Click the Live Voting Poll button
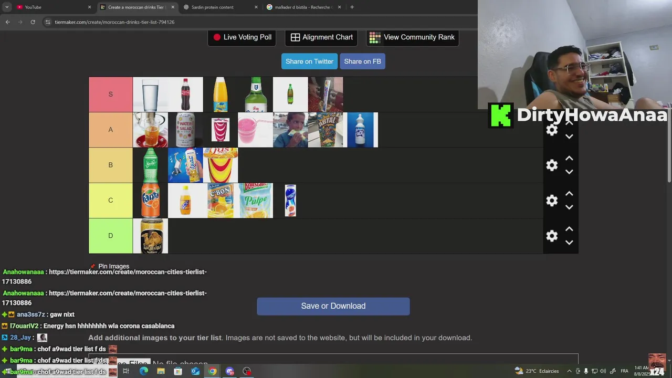 pos(243,37)
